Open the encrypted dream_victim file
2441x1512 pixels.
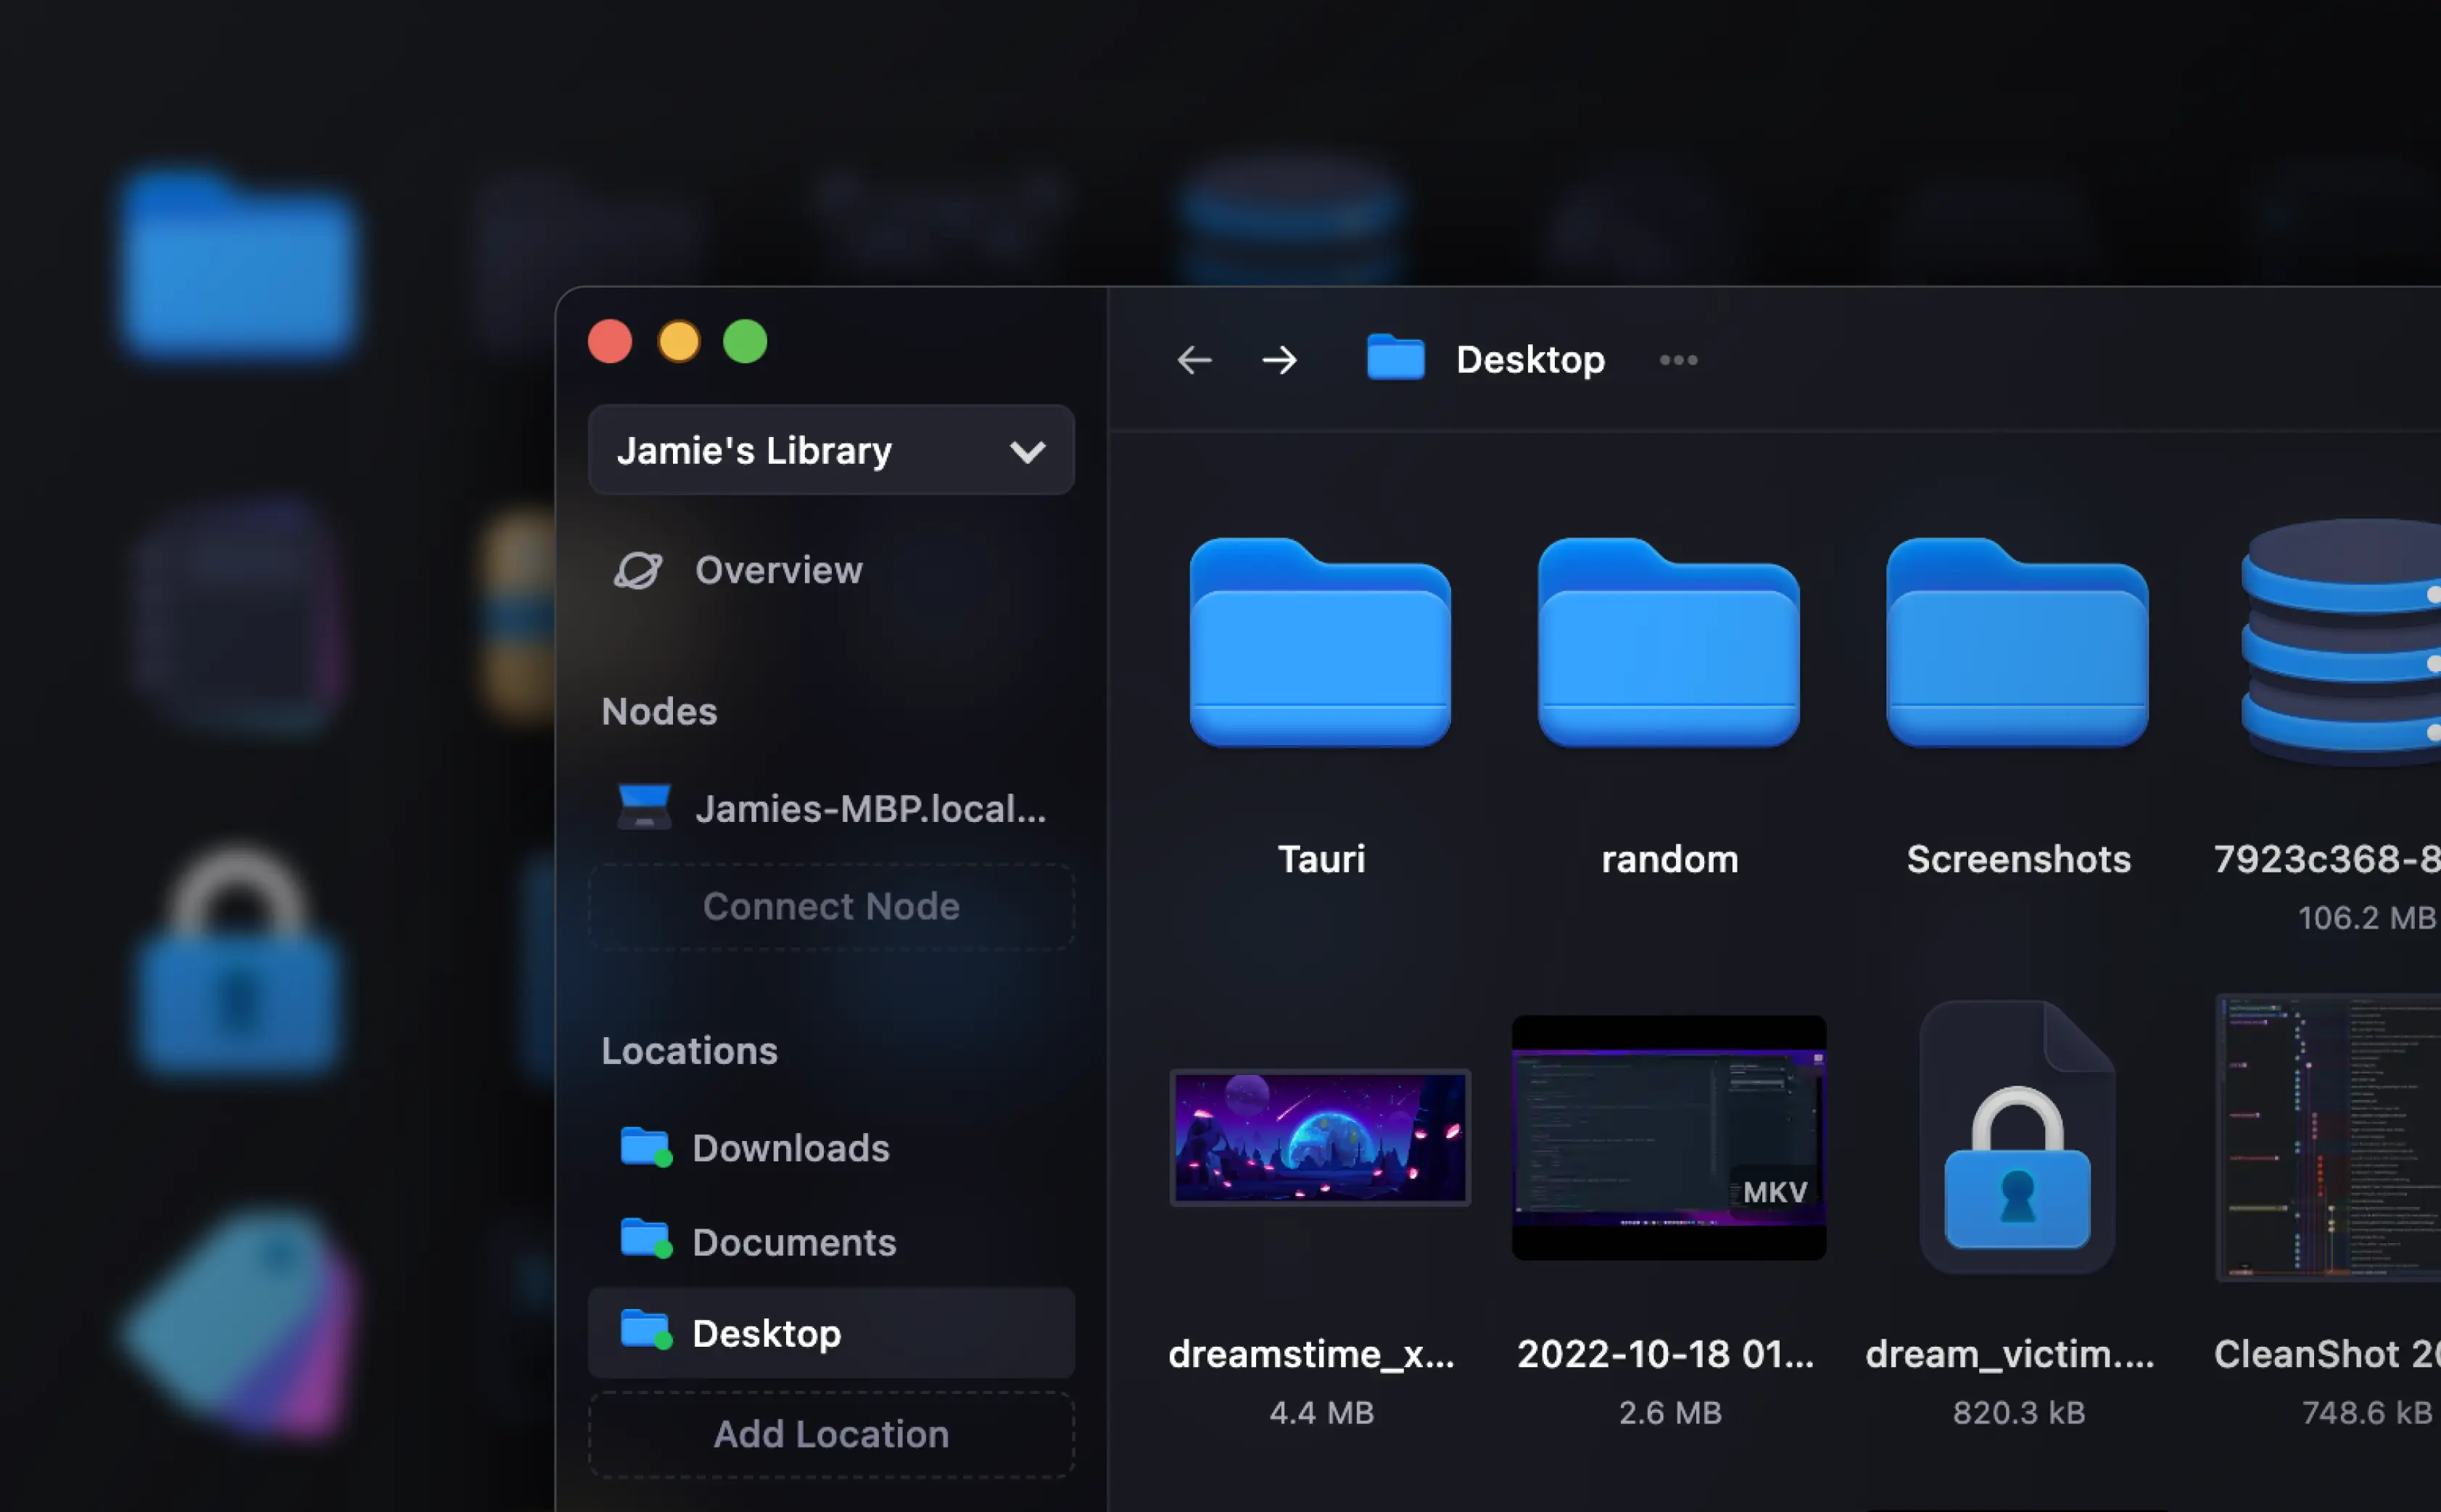[x=2017, y=1140]
